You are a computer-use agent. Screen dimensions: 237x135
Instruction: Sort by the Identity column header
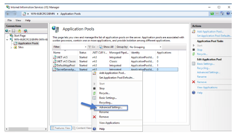pyautogui.click(x=142, y=53)
